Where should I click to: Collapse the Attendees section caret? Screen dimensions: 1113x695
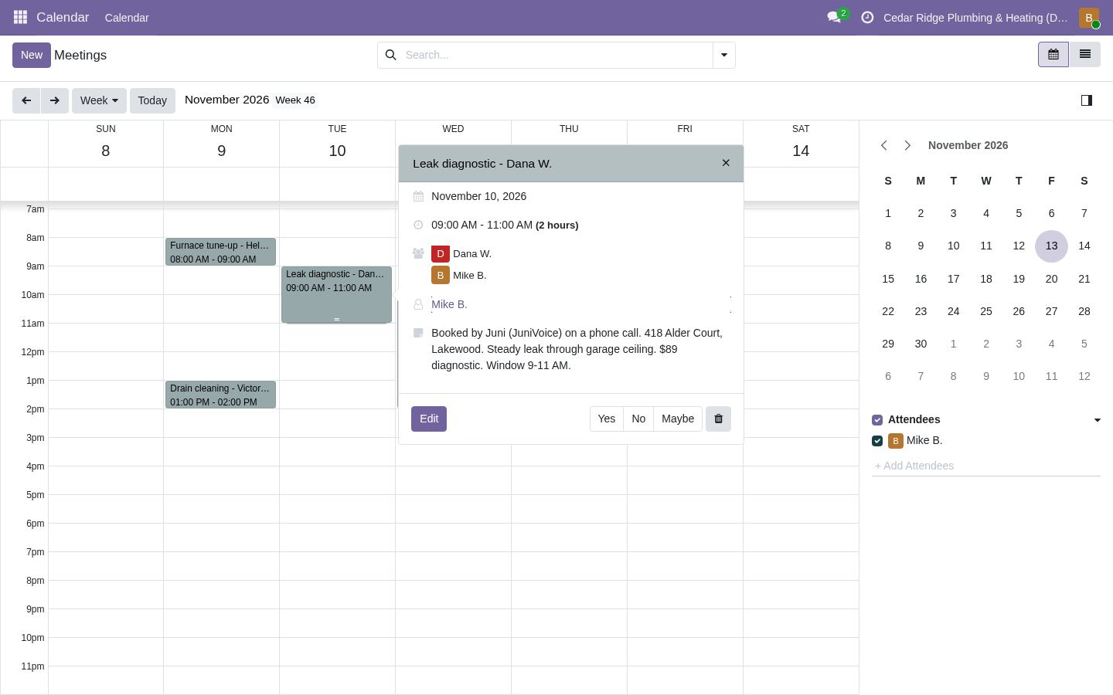[1097, 420]
